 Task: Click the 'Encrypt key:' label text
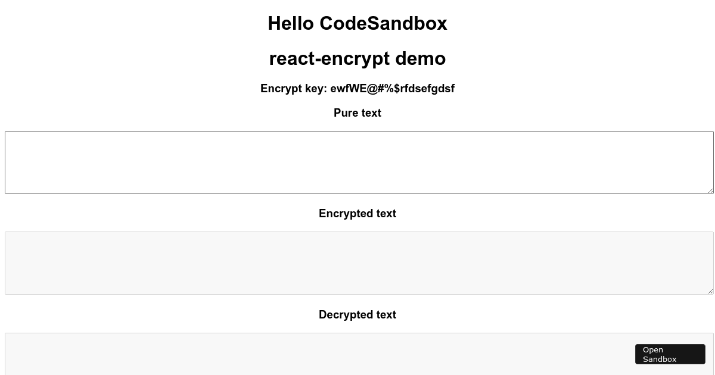pos(294,88)
